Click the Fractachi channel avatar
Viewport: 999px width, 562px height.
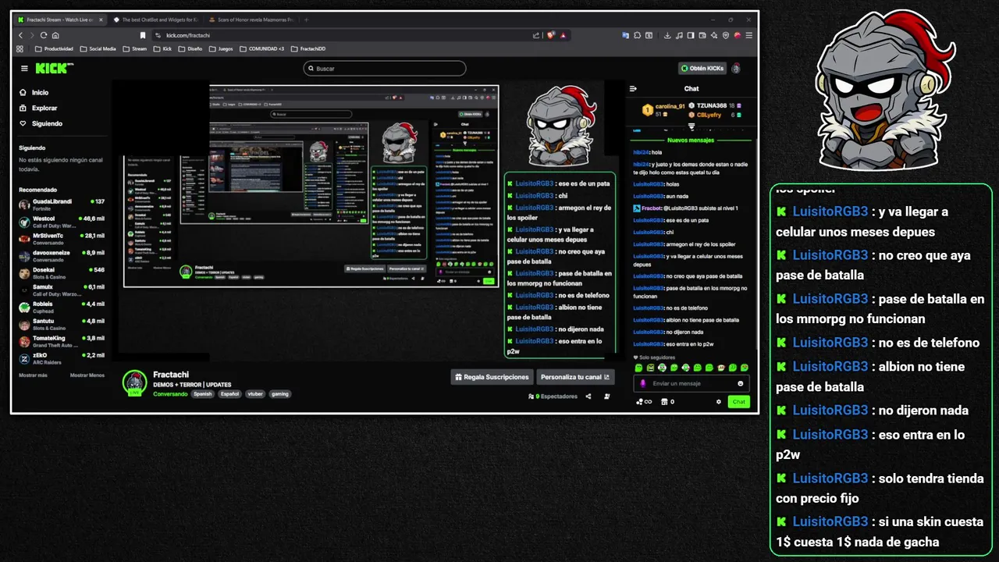[x=135, y=382]
